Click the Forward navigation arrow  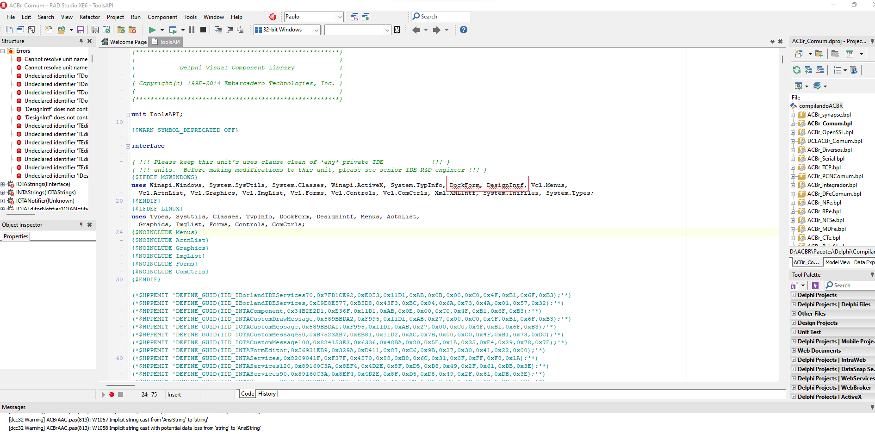coord(436,30)
